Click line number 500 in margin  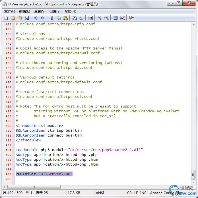[8, 179]
